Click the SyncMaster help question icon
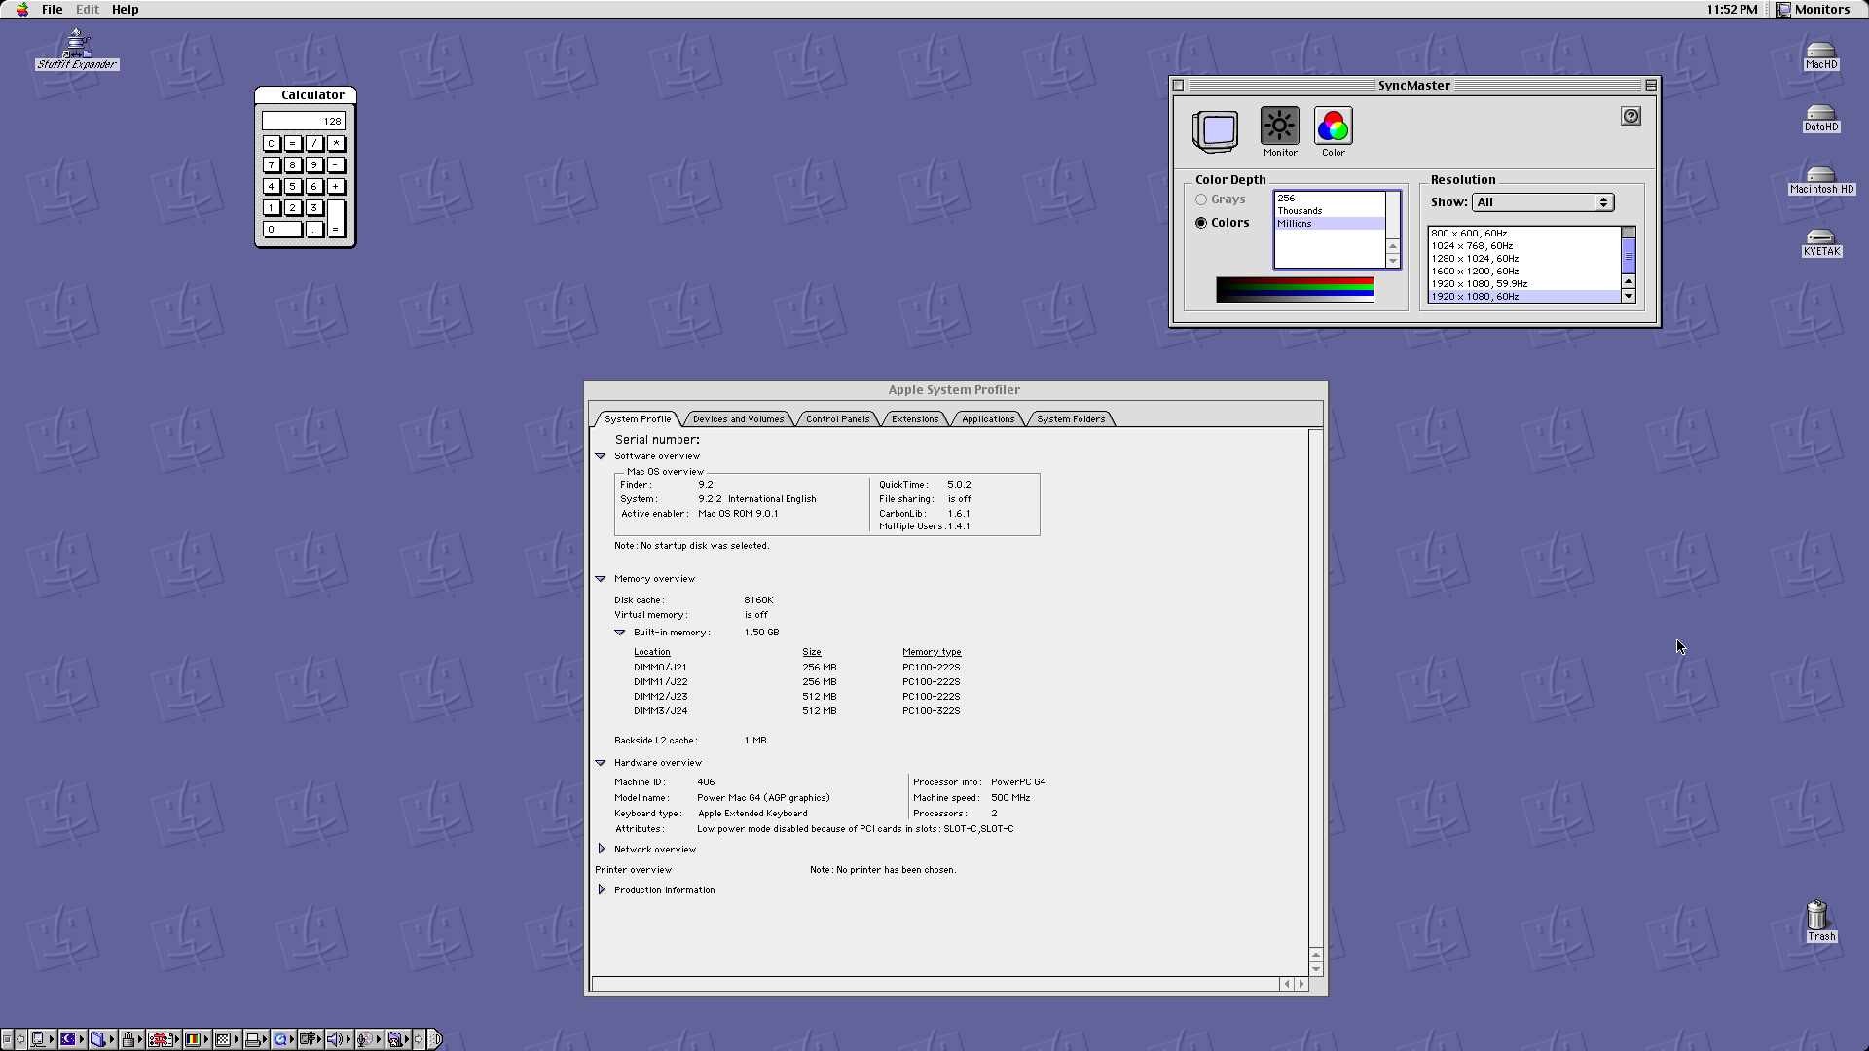The height and width of the screenshot is (1051, 1869). [x=1631, y=117]
